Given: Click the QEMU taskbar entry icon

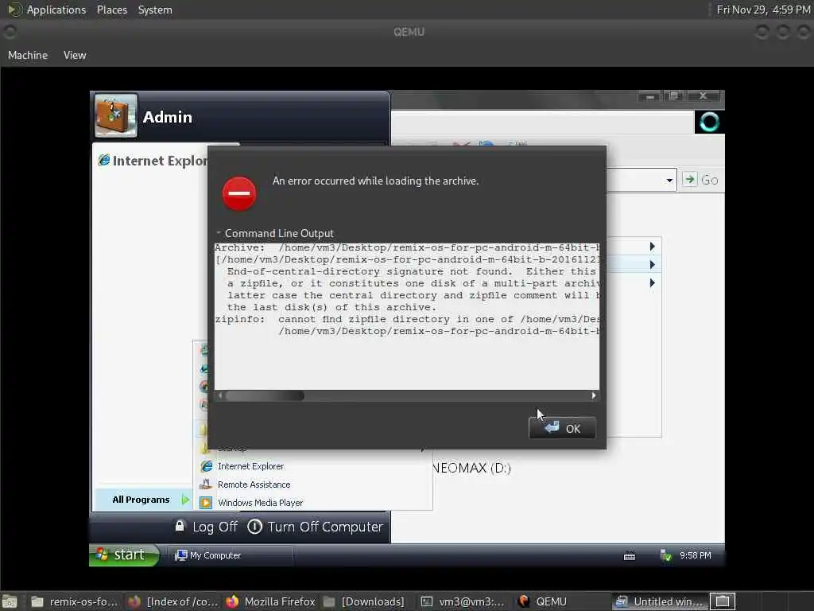Looking at the screenshot, I should coord(523,601).
